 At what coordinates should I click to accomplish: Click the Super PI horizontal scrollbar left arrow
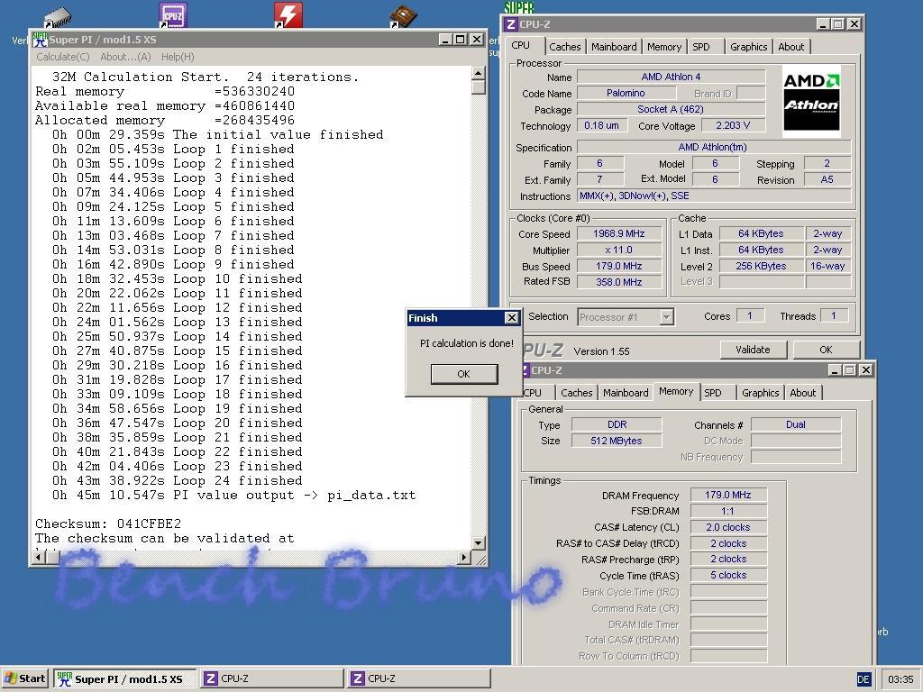pyautogui.click(x=39, y=557)
